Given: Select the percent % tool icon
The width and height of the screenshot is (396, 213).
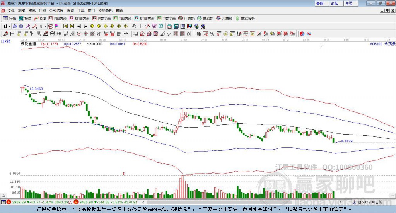Looking at the screenshot, I should pyautogui.click(x=212, y=34).
